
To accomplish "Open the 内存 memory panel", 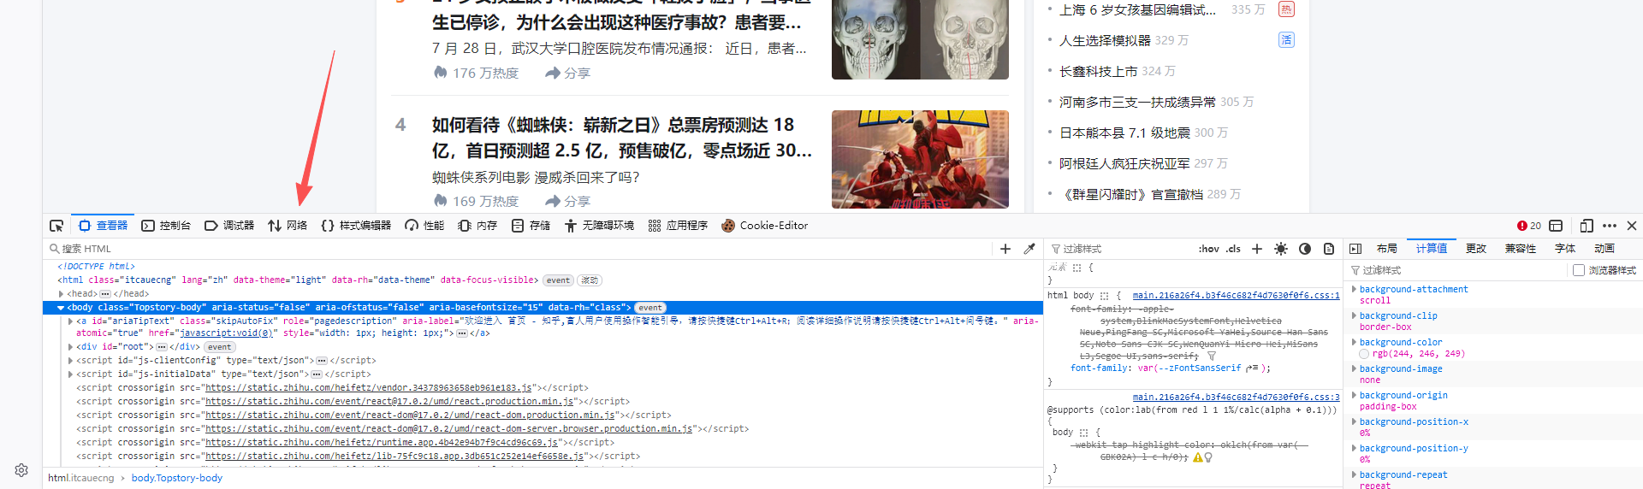I will point(477,226).
